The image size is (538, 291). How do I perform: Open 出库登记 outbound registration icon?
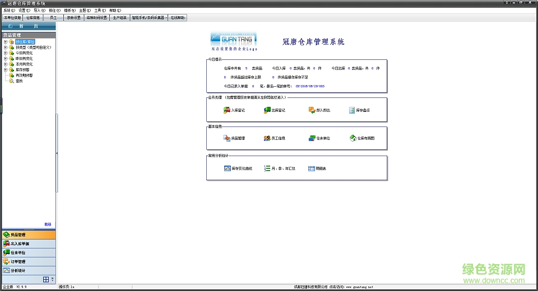(x=267, y=110)
